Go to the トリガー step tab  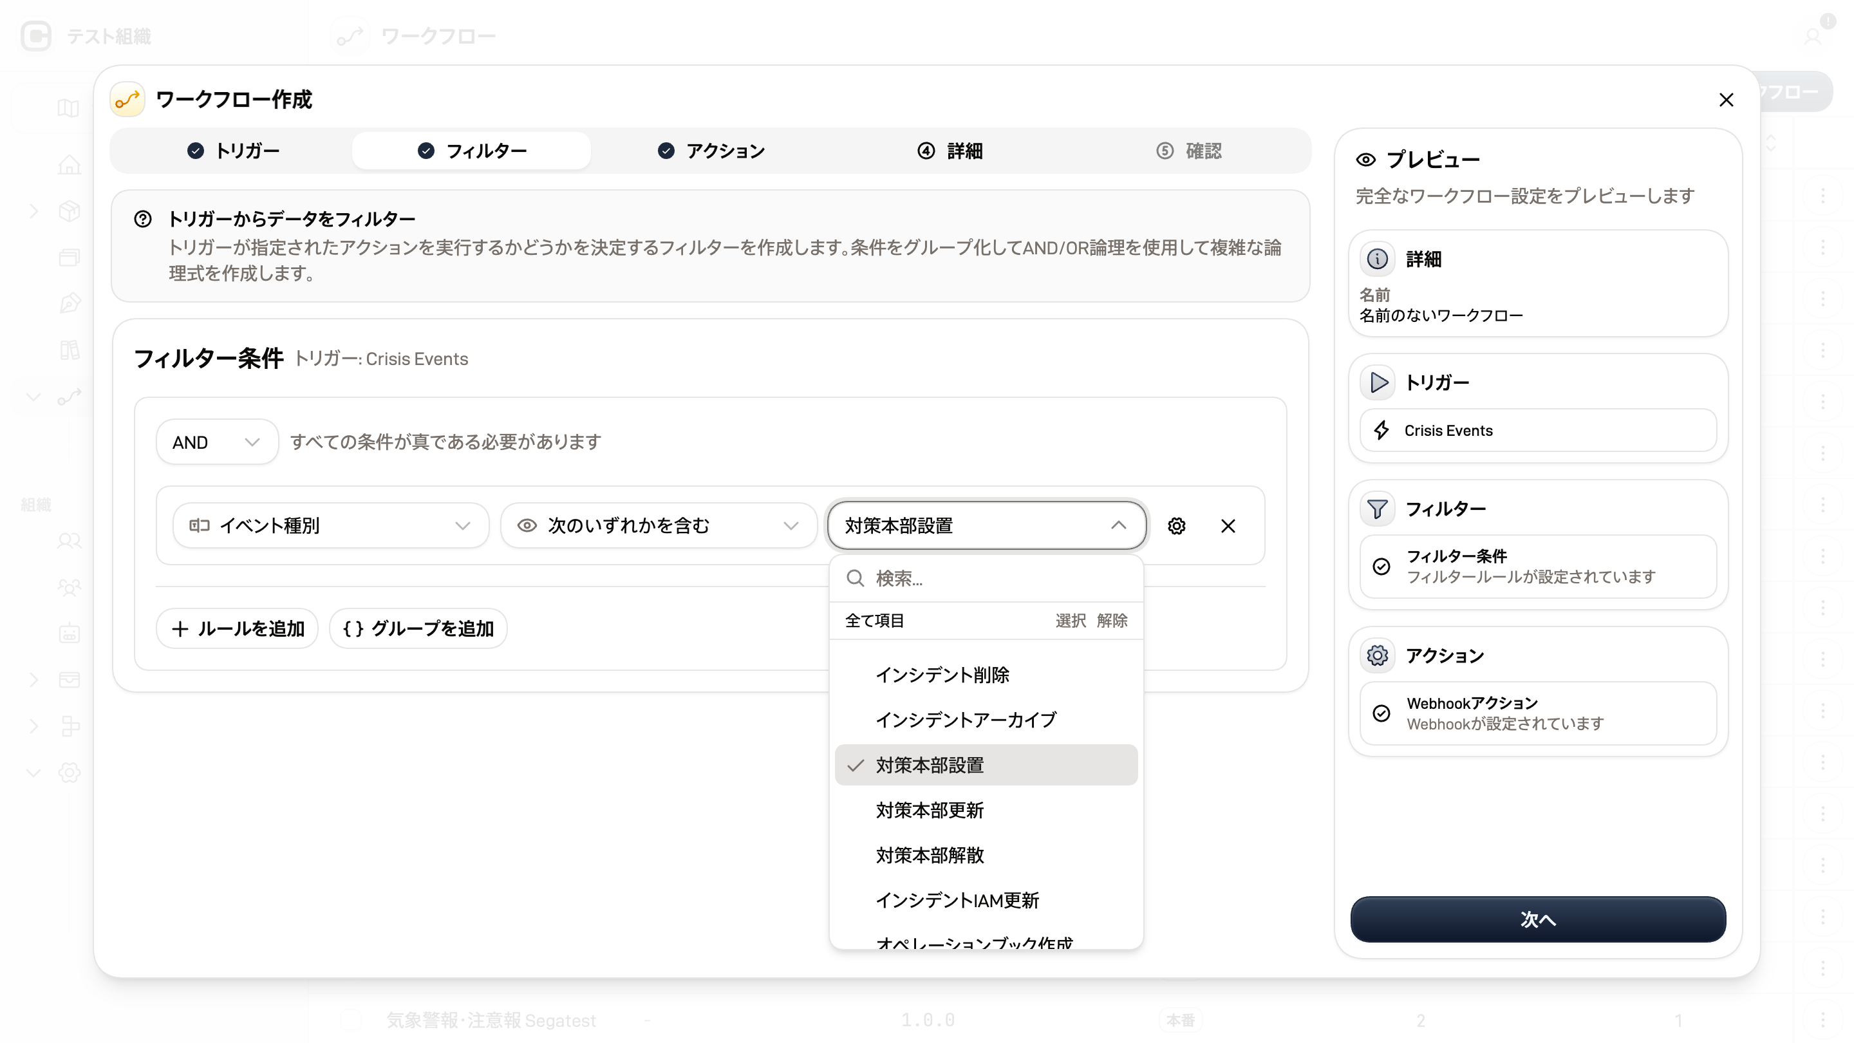pos(233,151)
